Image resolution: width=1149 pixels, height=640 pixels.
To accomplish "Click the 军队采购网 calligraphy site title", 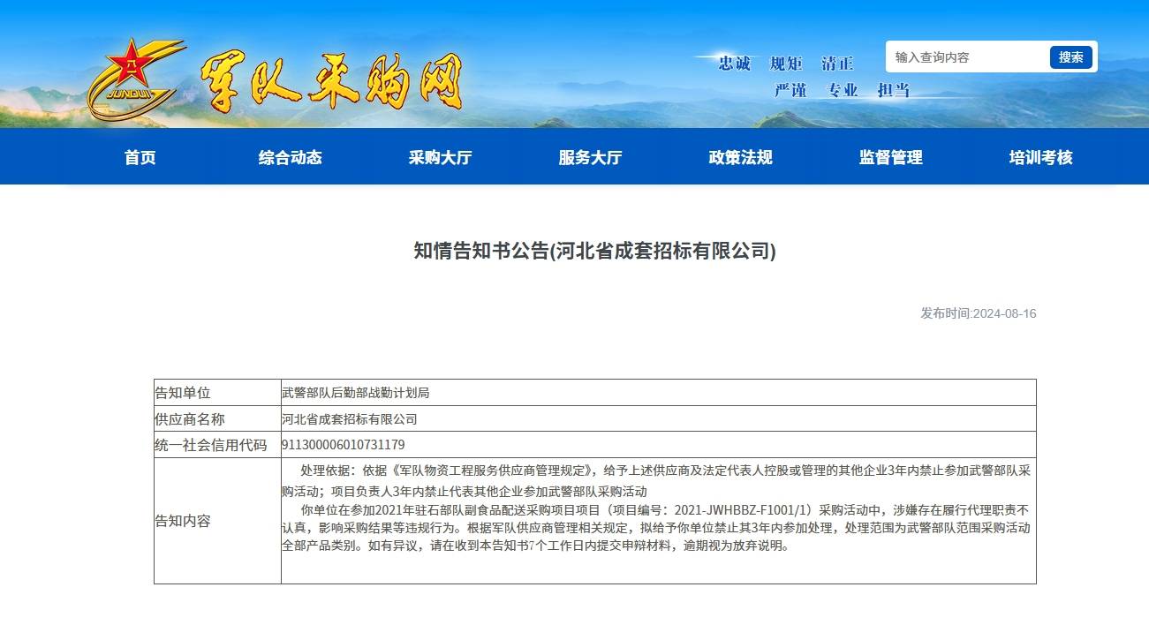I will coord(331,82).
